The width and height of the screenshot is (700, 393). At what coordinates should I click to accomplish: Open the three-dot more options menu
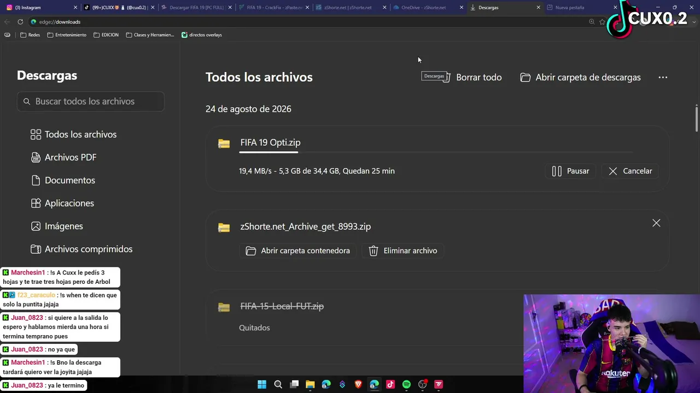pyautogui.click(x=663, y=78)
